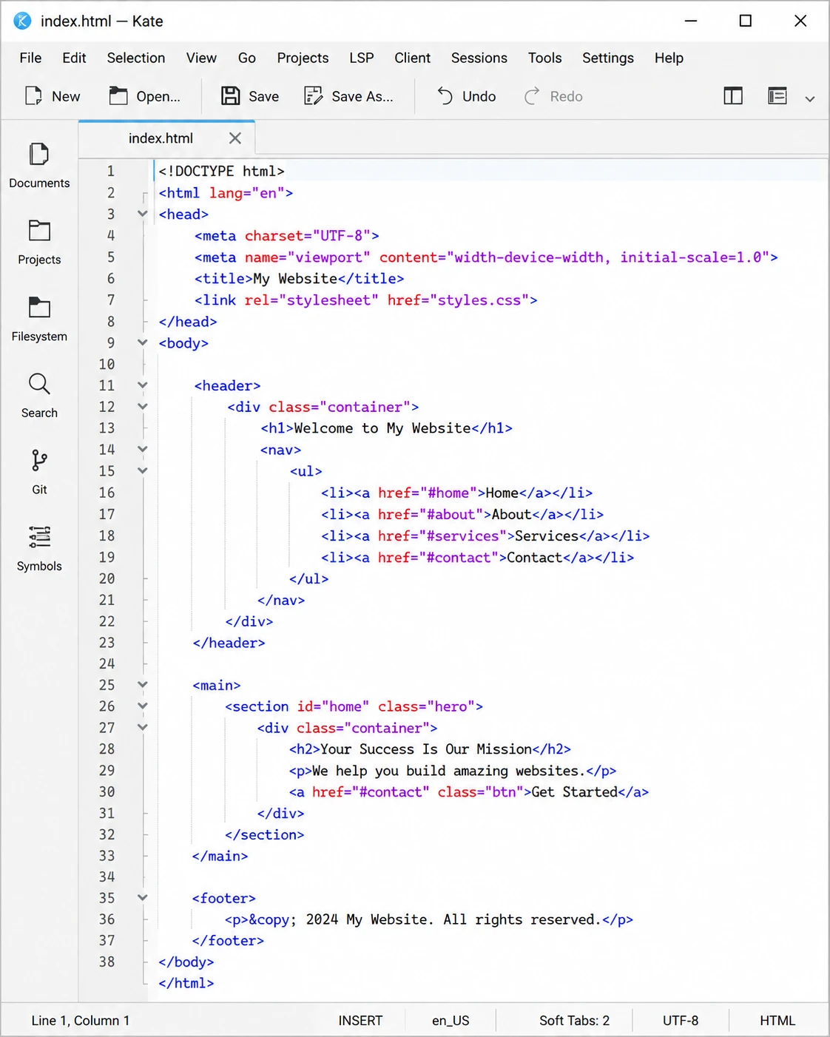Change the en_US dictionary language

coord(451,1021)
